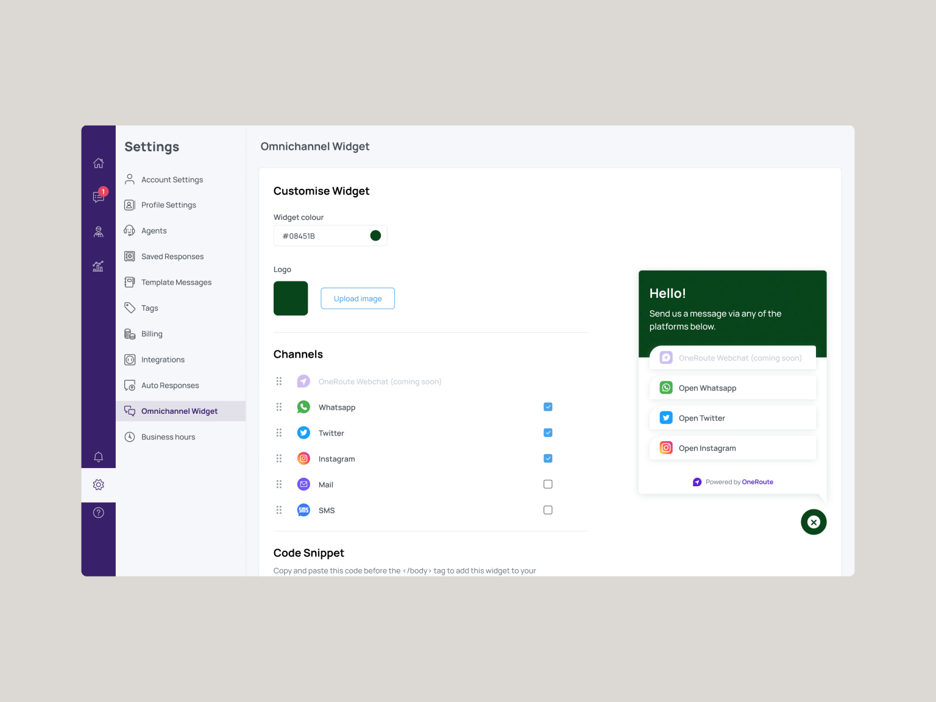
Task: Click Open Whatsapp in widget preview
Action: [x=732, y=388]
